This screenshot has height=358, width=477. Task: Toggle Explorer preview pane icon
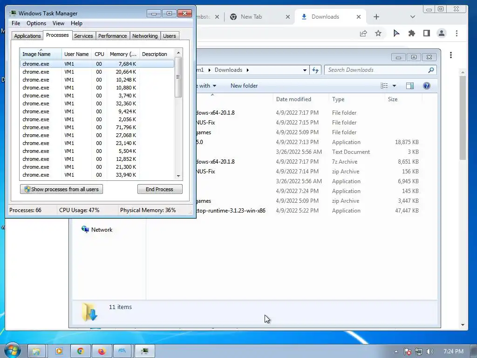point(410,86)
